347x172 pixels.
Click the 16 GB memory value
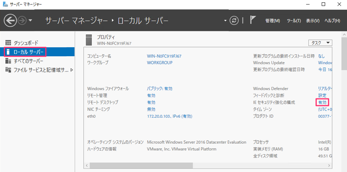pyautogui.click(x=324, y=149)
